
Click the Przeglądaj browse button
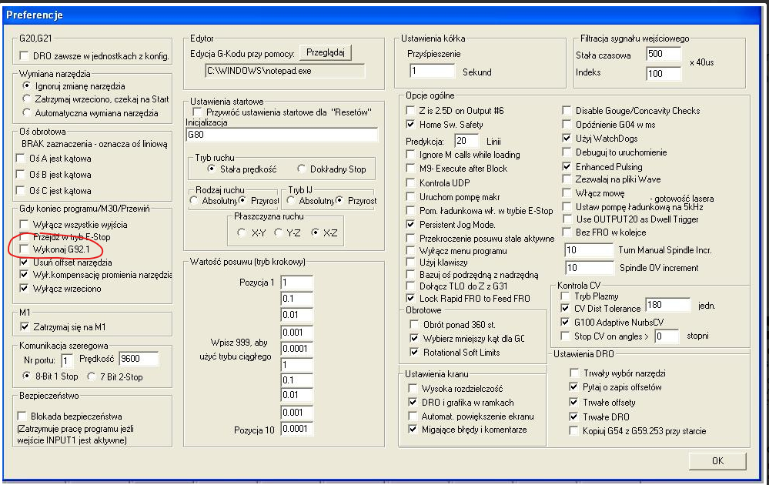pos(325,52)
